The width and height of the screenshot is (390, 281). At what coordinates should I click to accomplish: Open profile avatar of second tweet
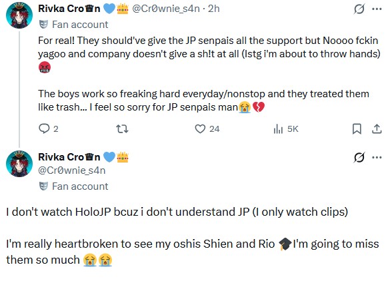coord(19,164)
